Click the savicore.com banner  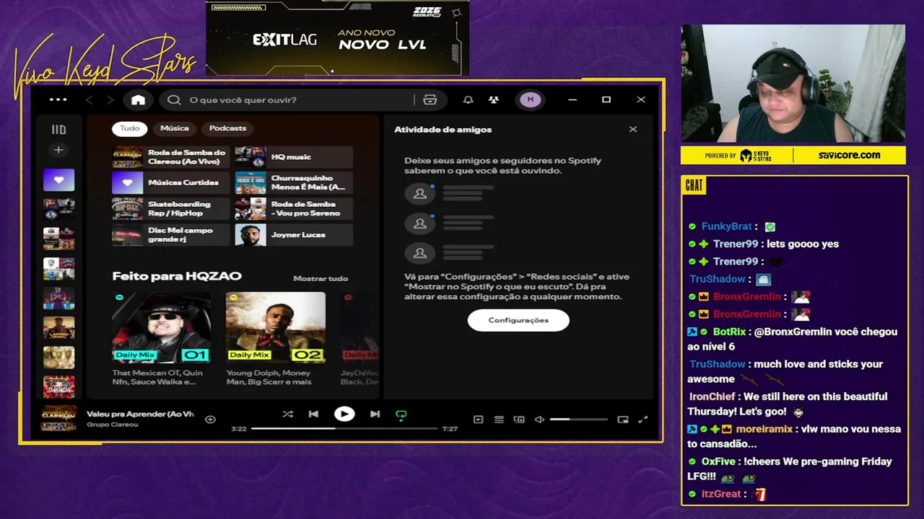coord(849,155)
